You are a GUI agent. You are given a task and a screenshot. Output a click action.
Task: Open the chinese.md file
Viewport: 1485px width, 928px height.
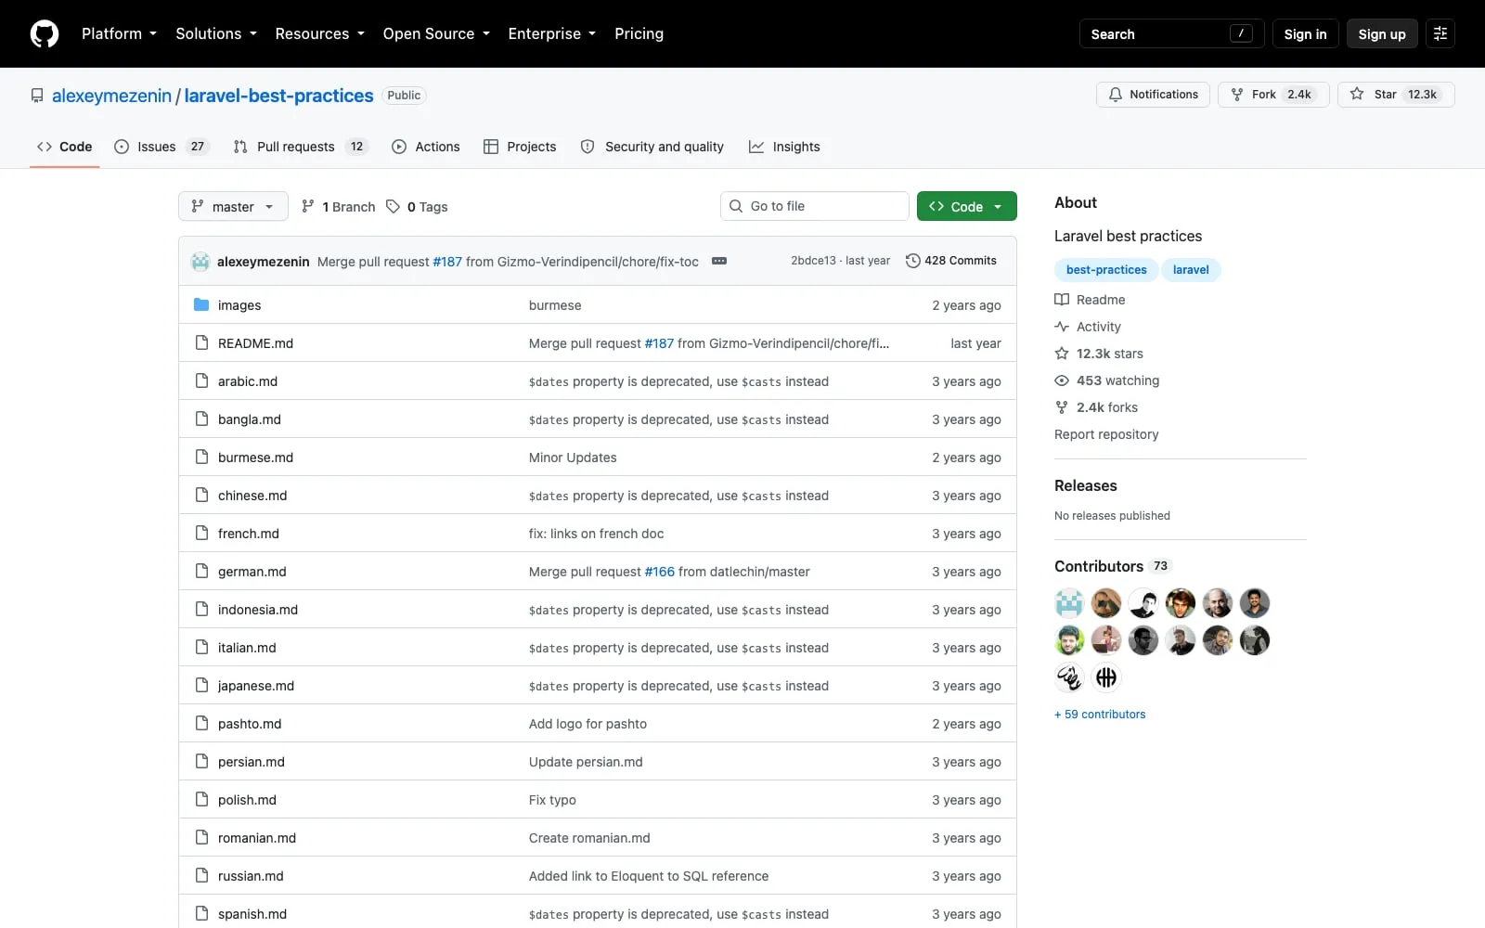(x=252, y=496)
